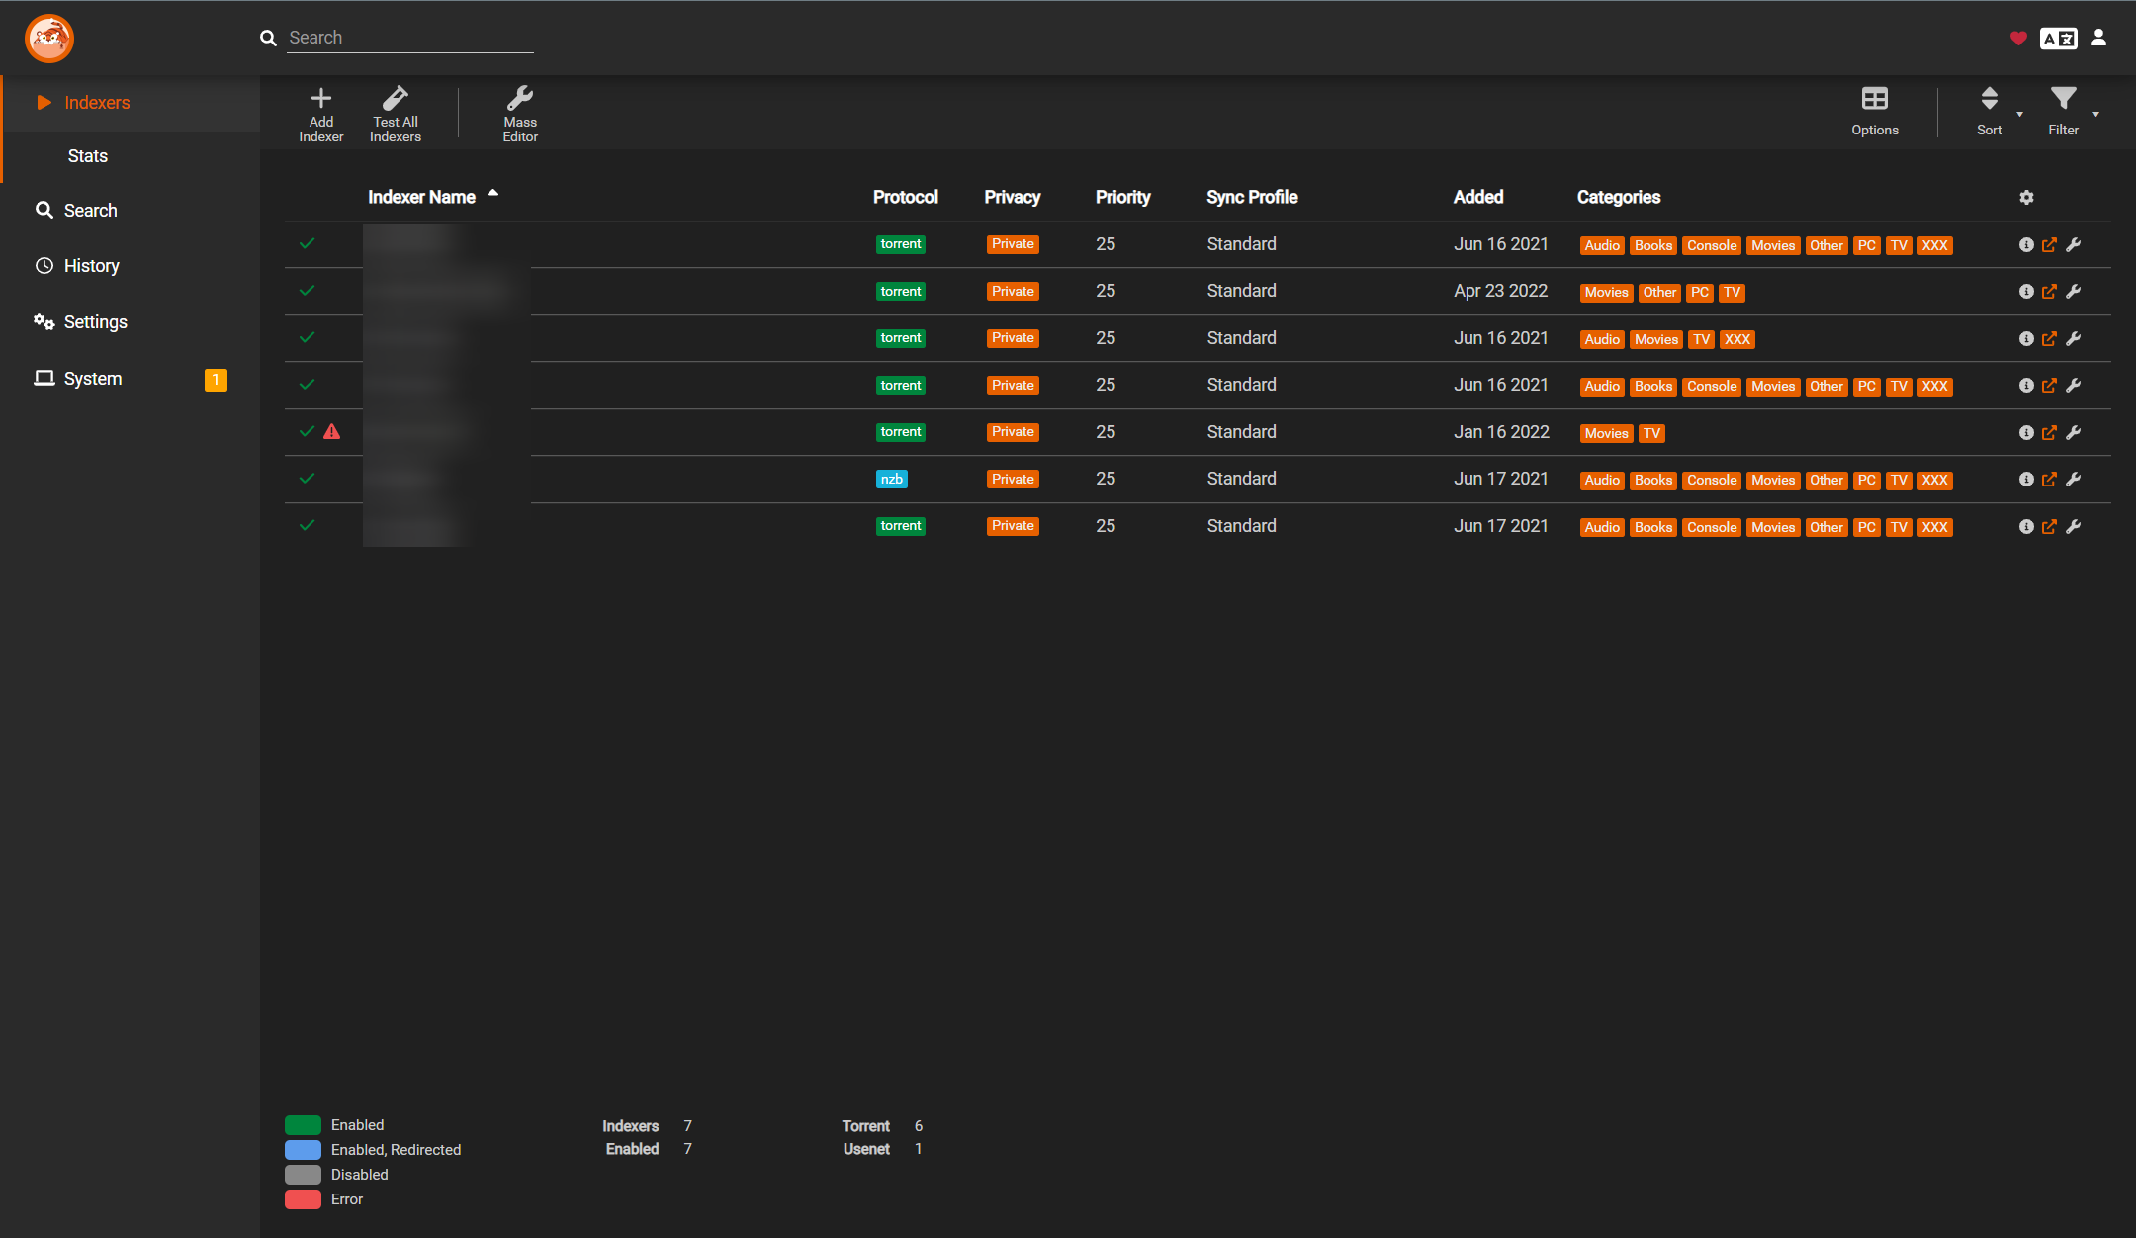Toggle Indexer Name sort direction arrow
The width and height of the screenshot is (2136, 1238).
pos(493,195)
